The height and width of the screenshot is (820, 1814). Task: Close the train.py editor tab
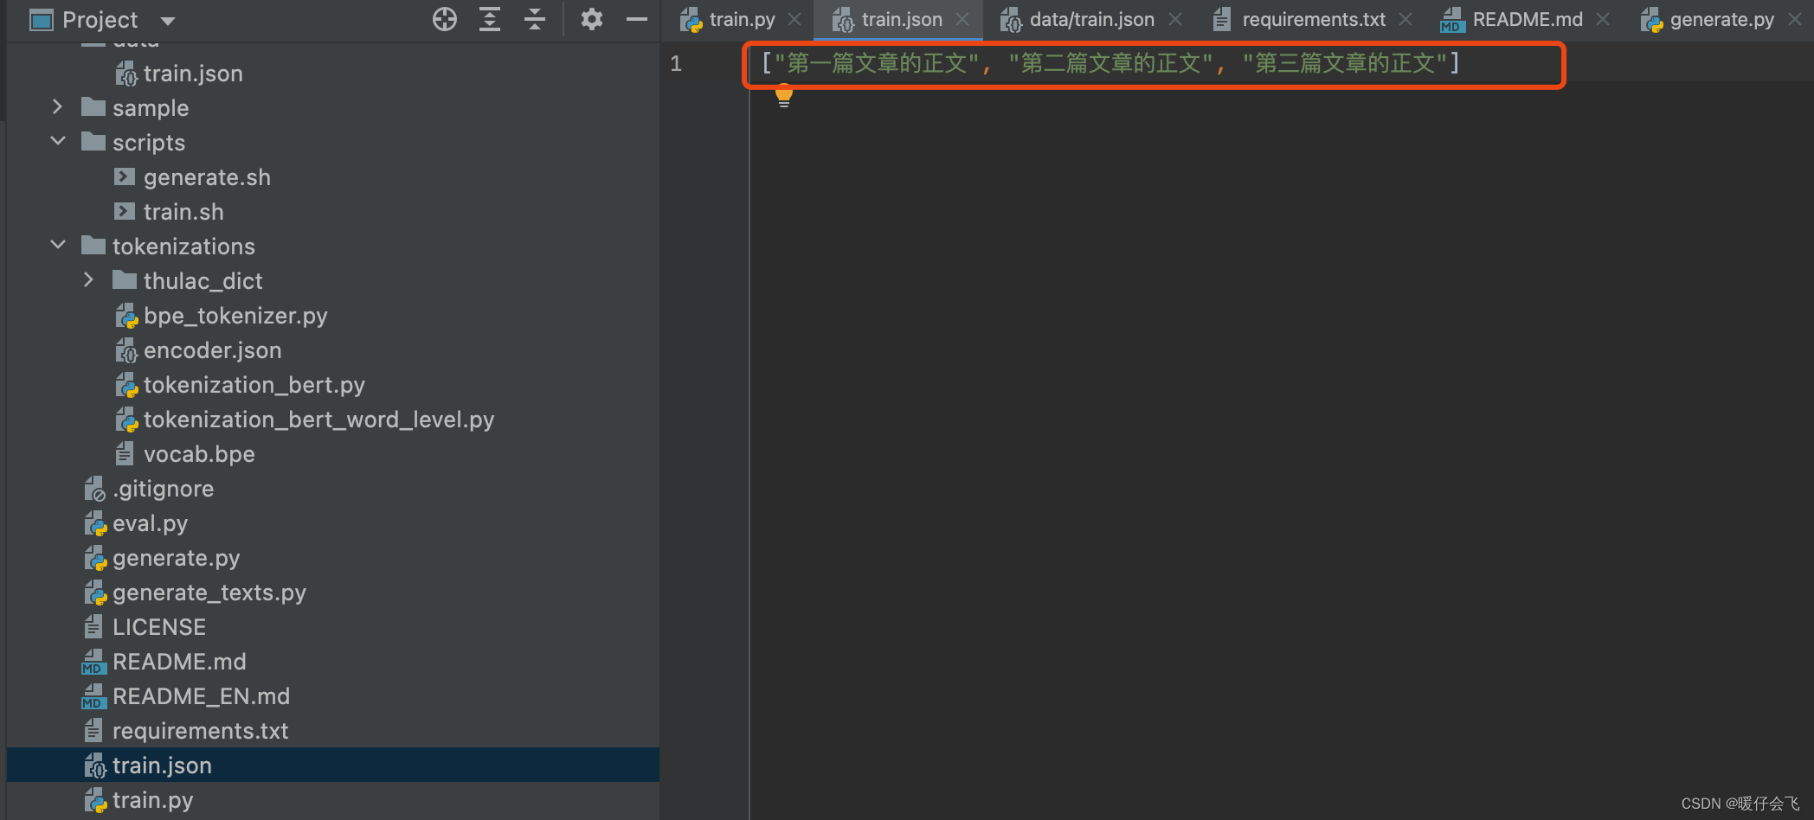click(794, 19)
